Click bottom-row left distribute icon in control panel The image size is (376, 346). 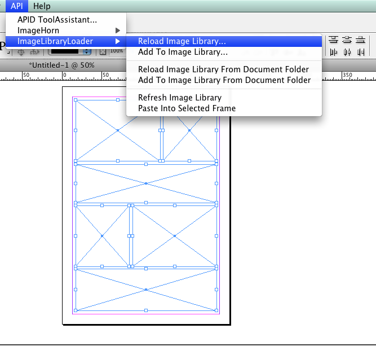[334, 52]
